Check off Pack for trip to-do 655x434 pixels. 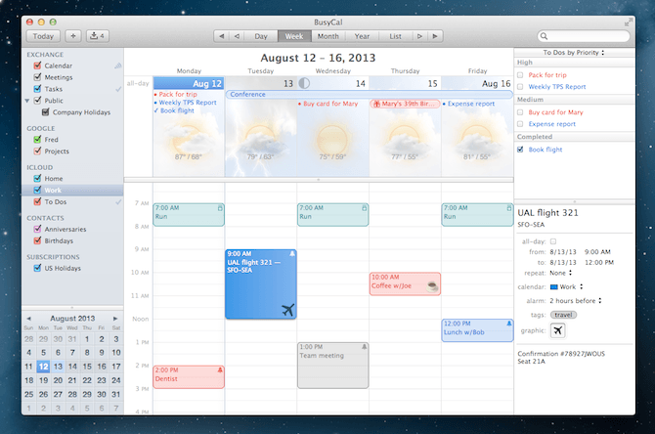coord(520,74)
